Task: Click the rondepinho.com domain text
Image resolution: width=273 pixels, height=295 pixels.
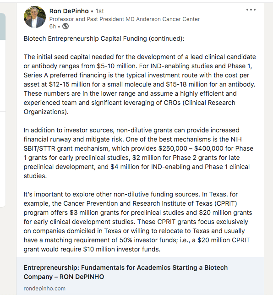Action: tap(44, 289)
